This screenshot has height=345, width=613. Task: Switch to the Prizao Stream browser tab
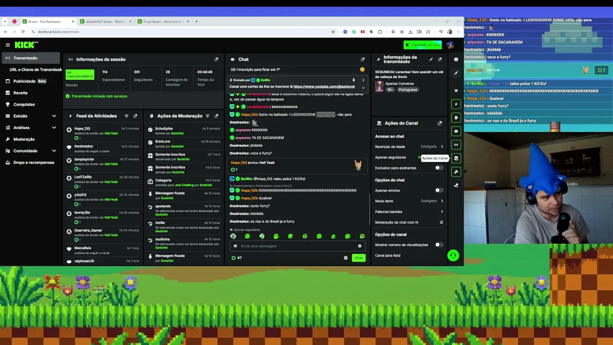pyautogui.click(x=163, y=22)
